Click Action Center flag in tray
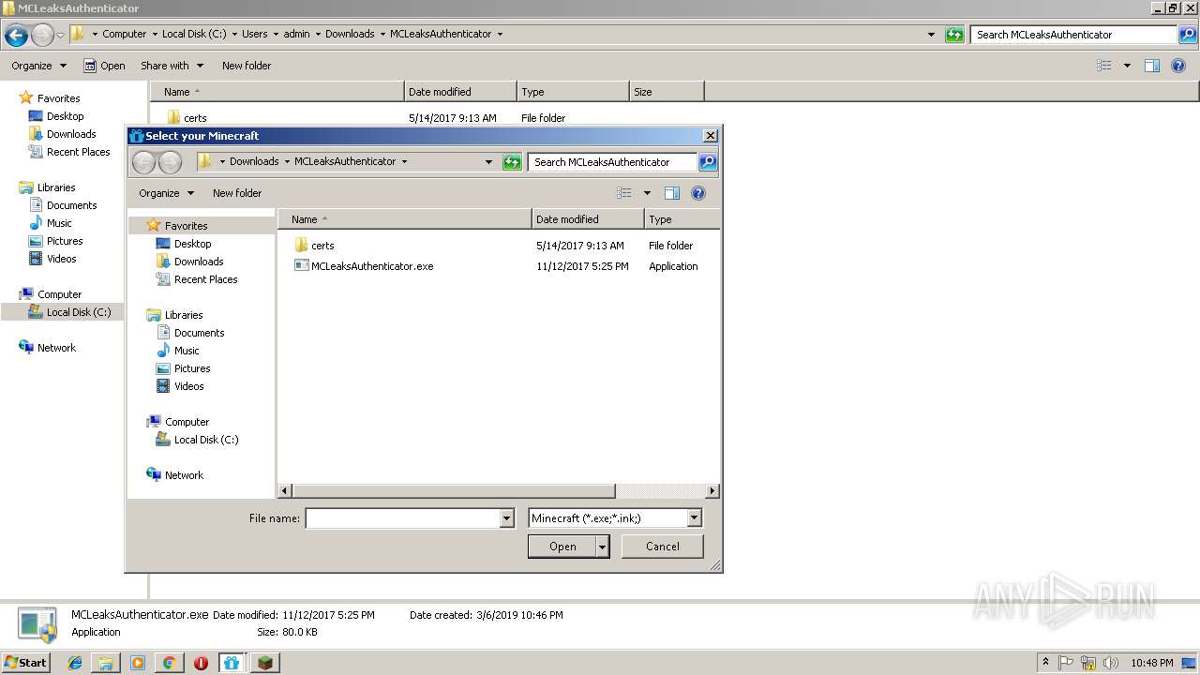 [x=1067, y=663]
